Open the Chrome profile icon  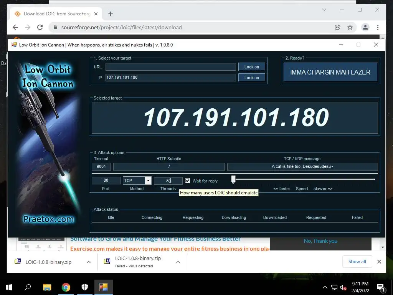(365, 27)
